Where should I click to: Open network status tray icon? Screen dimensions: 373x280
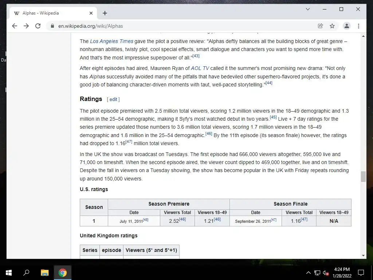coord(317,273)
